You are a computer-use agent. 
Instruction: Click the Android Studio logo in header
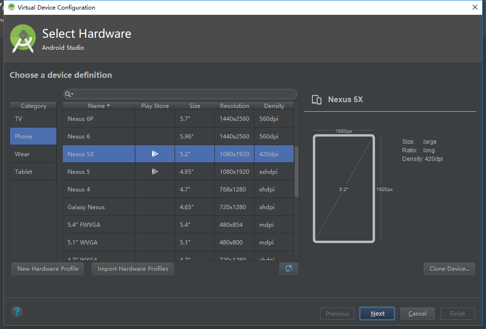22,39
